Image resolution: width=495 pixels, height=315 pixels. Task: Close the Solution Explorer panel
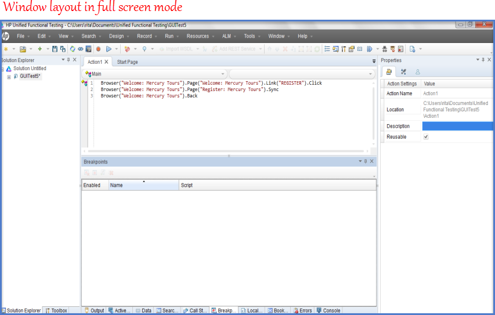coord(74,60)
